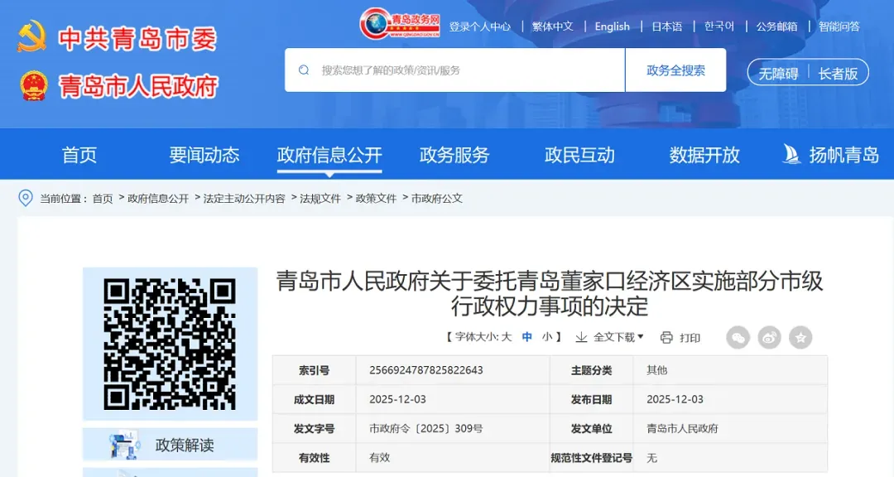Viewport: 894px width, 477px height.
Task: Click the printer icon
Action: pyautogui.click(x=666, y=338)
